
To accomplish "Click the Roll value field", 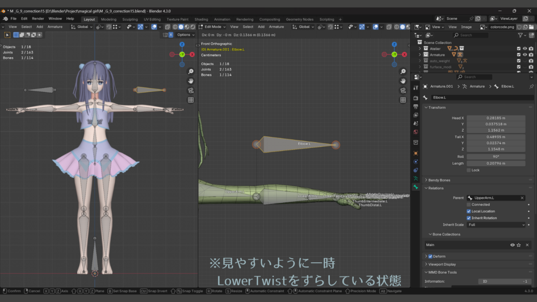I will [496, 156].
